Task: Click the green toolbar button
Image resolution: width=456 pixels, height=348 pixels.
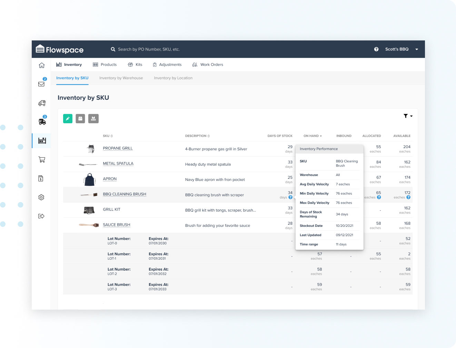Action: tap(68, 118)
